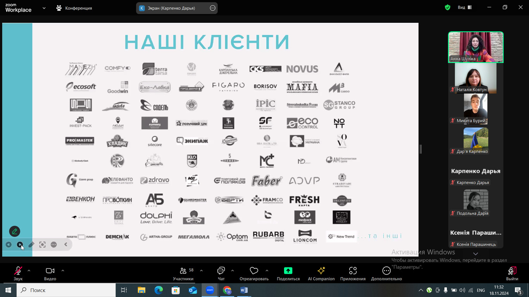Select the pen tool in slide toolbar
Screen dimensions: 529x297
(x=31, y=244)
